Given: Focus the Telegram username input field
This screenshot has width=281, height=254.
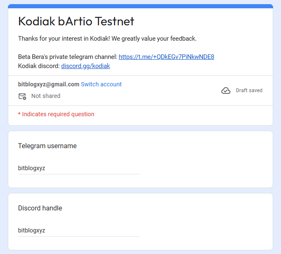Looking at the screenshot, I should 79,169.
